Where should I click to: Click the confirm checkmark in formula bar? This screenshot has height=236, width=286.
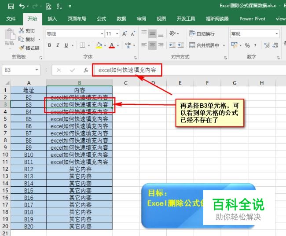73,70
